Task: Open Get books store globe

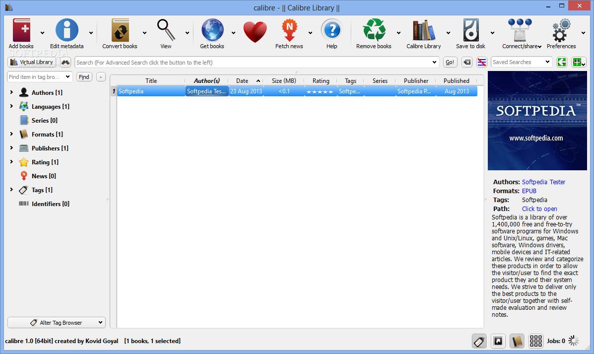Action: point(212,30)
